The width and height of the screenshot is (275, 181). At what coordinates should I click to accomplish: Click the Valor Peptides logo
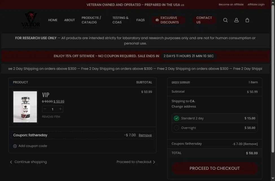click(31, 20)
